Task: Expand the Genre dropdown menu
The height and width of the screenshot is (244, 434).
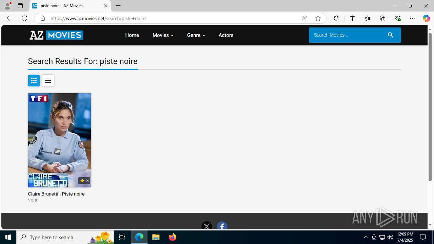Action: (196, 35)
